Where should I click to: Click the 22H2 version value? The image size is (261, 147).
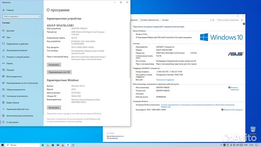pos(73,89)
